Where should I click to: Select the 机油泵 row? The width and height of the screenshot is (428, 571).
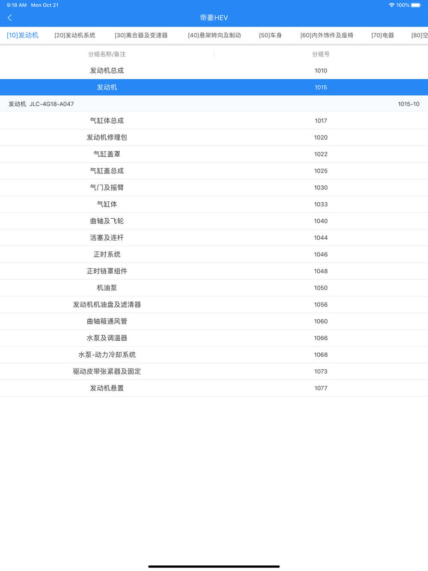(x=214, y=288)
